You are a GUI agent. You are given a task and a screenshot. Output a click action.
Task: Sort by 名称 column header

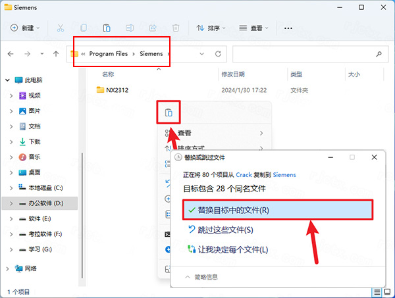108,74
